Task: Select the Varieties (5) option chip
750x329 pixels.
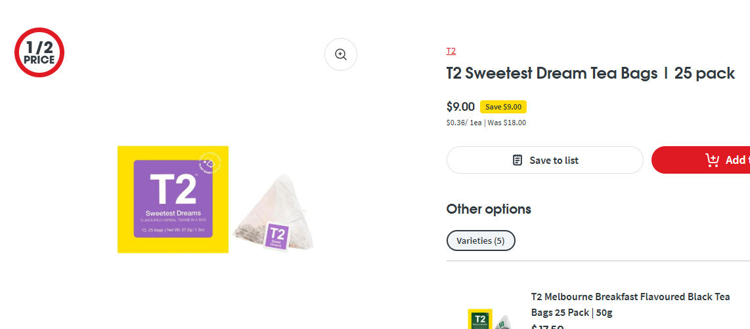Action: pos(481,241)
